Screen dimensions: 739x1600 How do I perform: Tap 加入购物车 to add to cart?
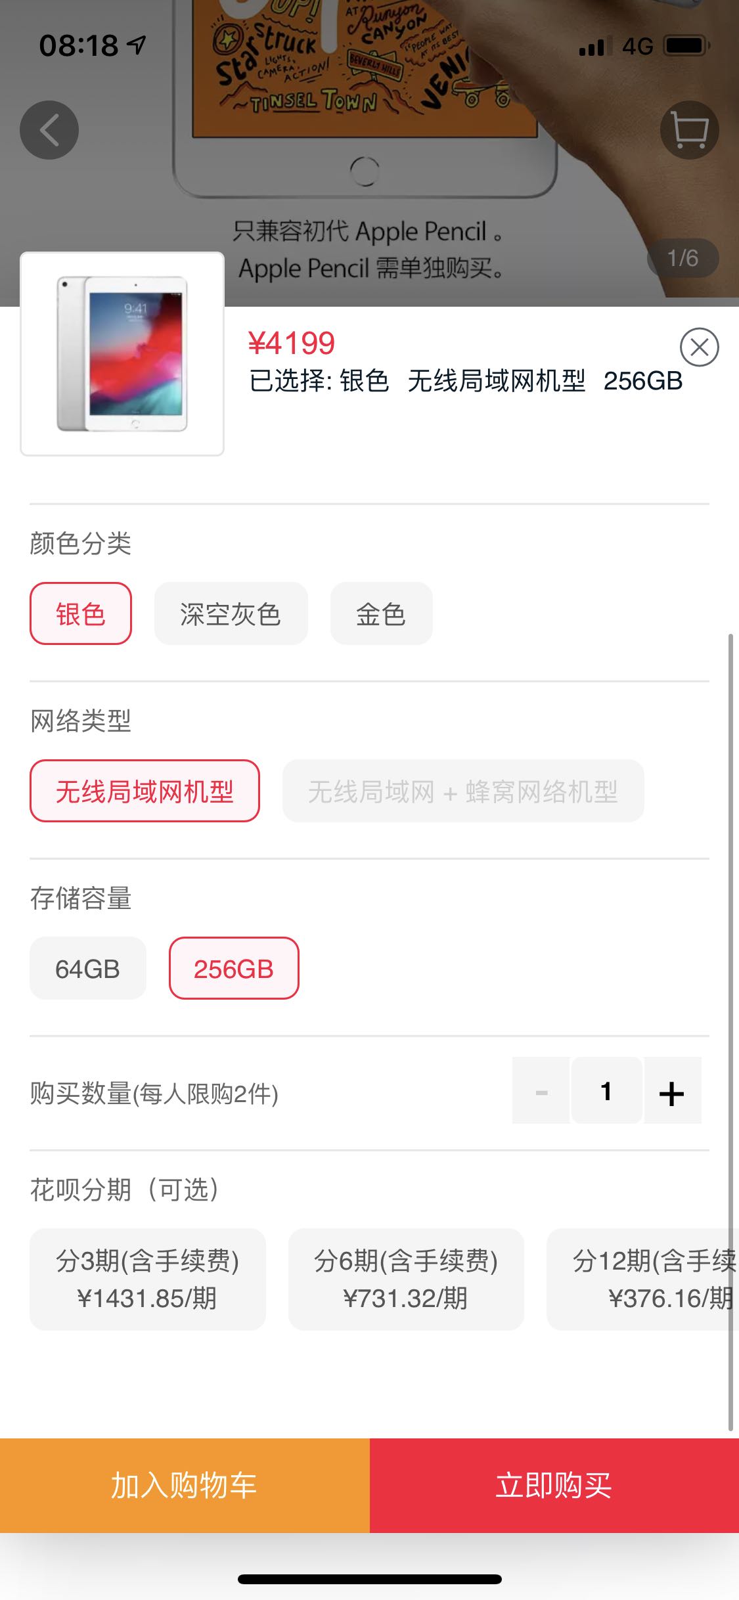click(x=185, y=1485)
